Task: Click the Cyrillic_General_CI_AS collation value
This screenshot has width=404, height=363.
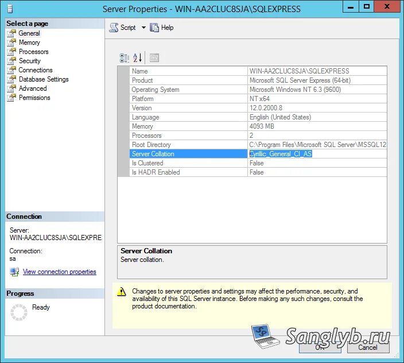Action: (281, 154)
